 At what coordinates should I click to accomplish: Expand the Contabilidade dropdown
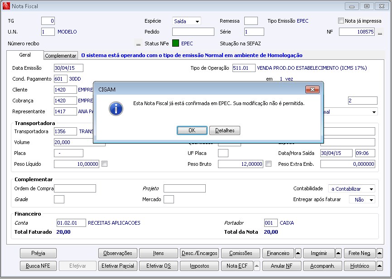click(371, 189)
